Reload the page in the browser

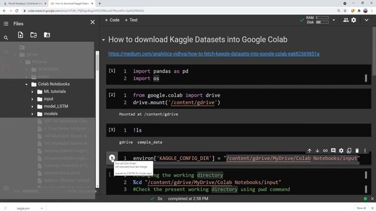pos(17,11)
